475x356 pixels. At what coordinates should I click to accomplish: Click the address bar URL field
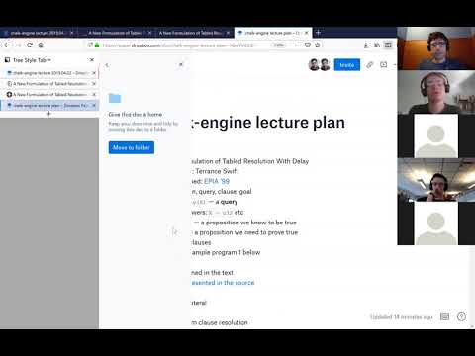[185, 45]
